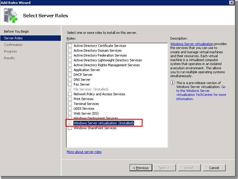
Task: Check Active Directory Federation Services checkbox
Action: coord(70,55)
